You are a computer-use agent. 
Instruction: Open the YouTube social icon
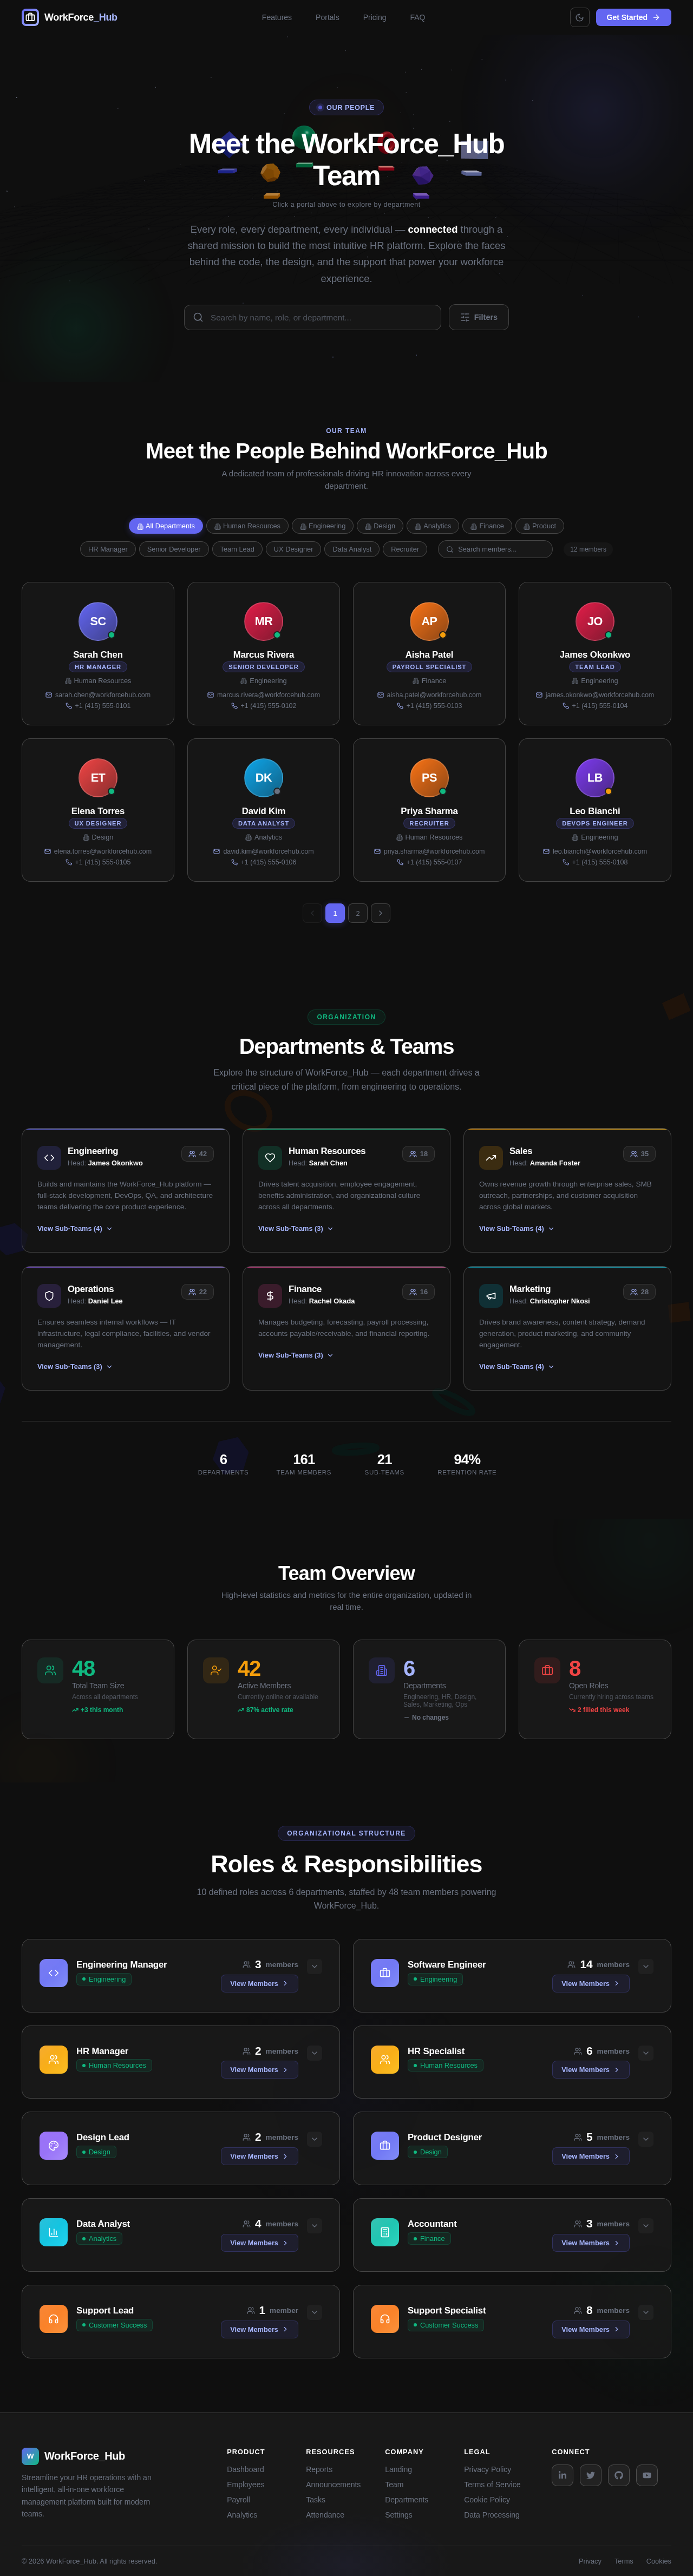(x=647, y=2475)
